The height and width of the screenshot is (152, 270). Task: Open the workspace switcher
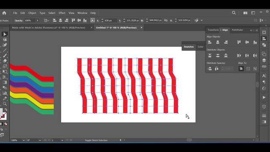253,13
